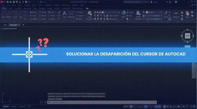Click Match Properties tool
This screenshot has width=197, height=109.
(138, 15)
